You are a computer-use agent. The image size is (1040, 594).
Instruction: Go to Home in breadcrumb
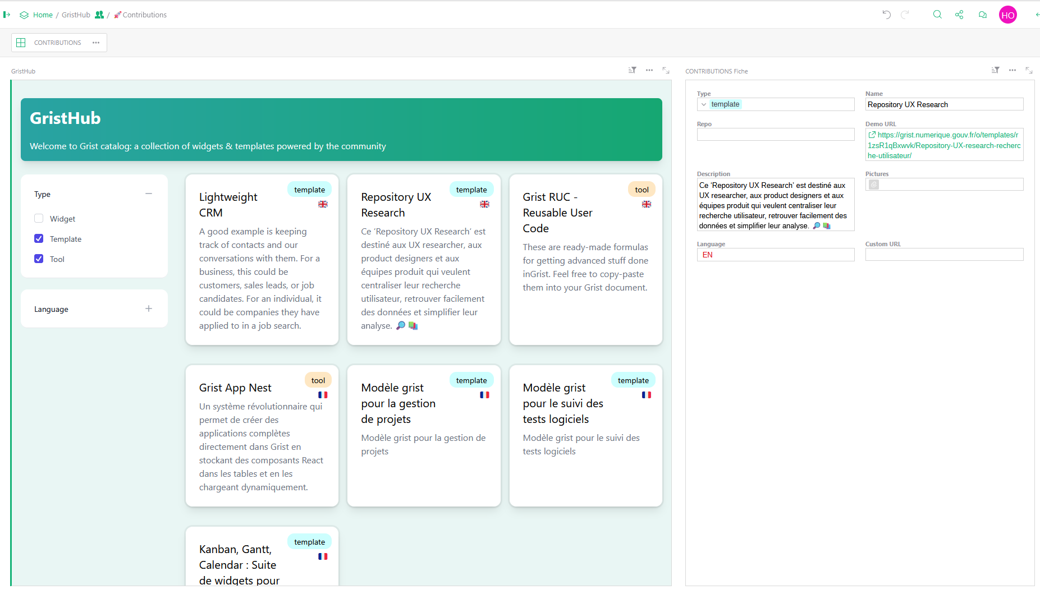[43, 15]
